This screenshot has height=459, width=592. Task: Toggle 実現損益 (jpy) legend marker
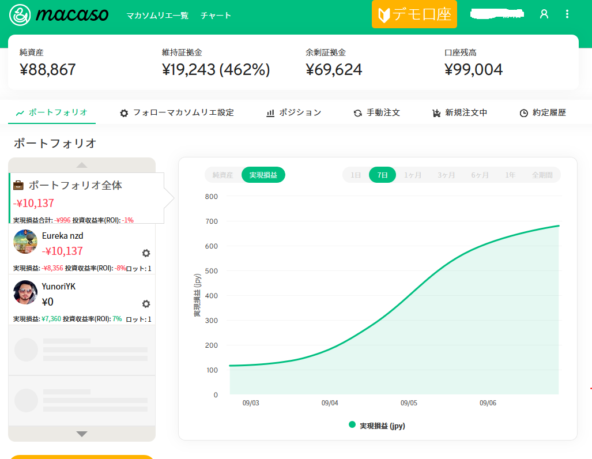click(352, 425)
